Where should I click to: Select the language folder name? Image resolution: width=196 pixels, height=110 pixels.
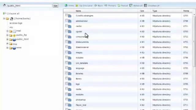80,68
